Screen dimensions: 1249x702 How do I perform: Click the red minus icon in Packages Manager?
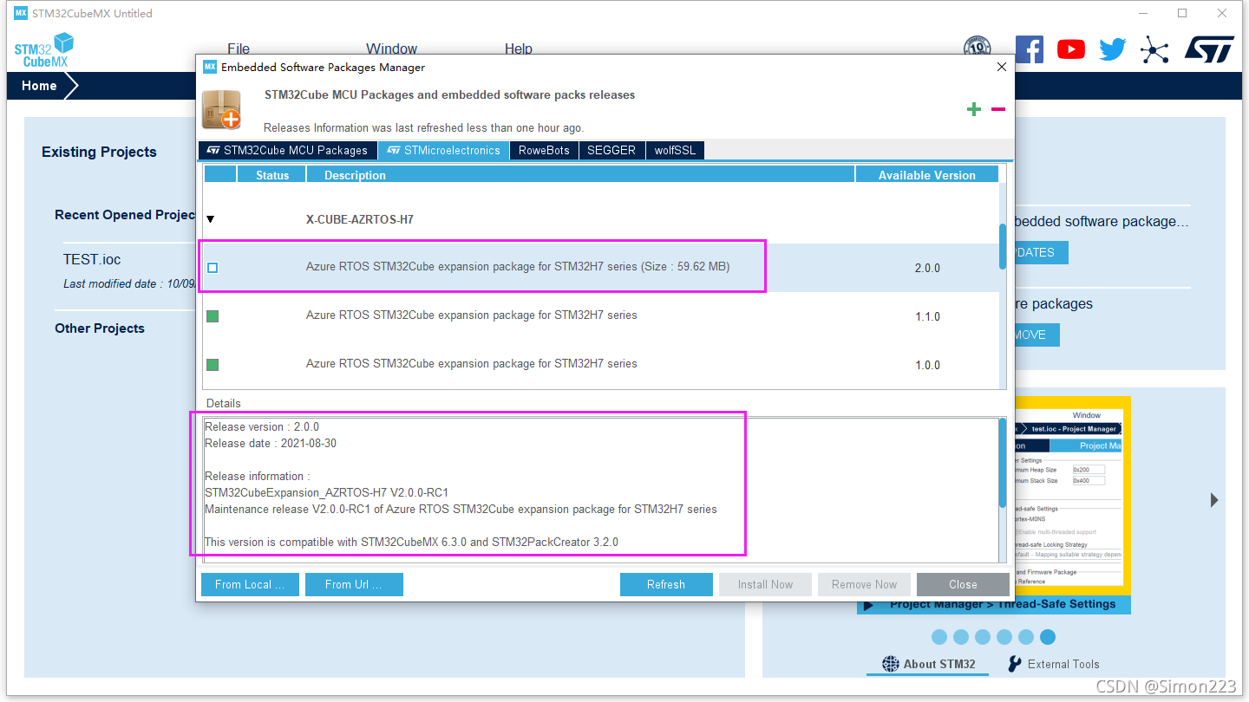998,109
